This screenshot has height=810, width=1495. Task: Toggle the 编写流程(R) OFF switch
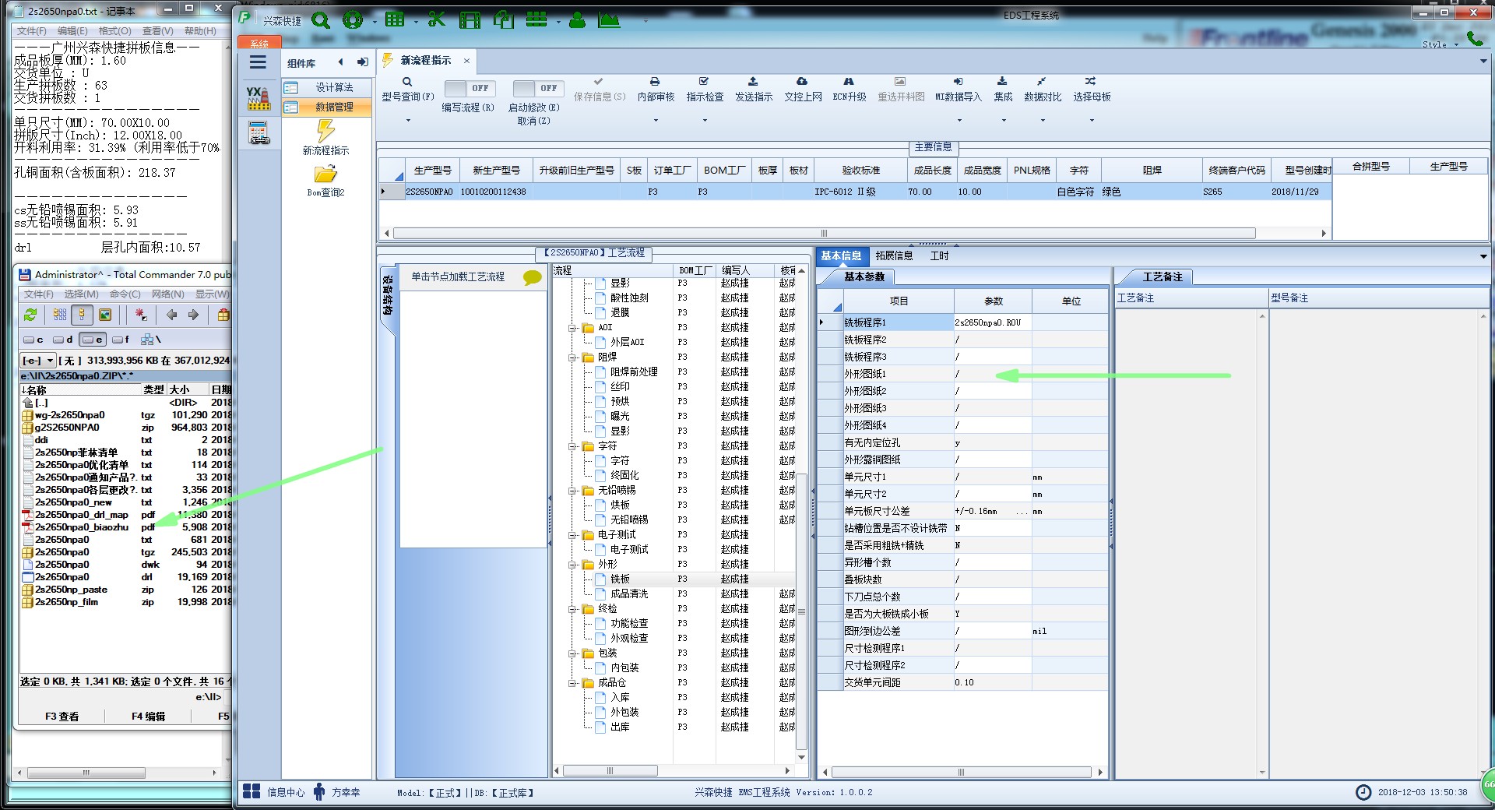[x=469, y=88]
